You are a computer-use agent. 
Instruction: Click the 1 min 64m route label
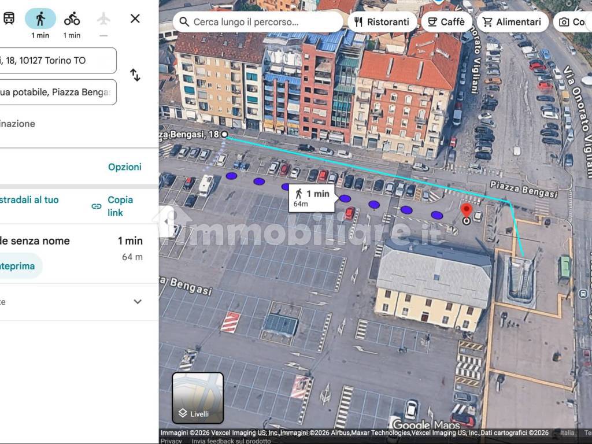pyautogui.click(x=312, y=198)
